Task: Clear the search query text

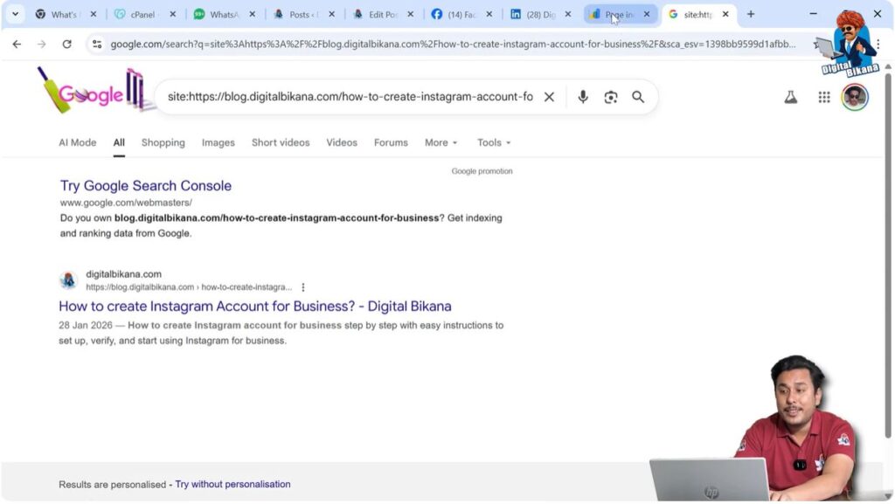Action: tap(549, 97)
